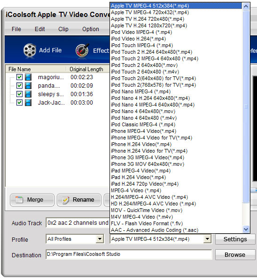Select iPhone MPEG-4 Video(*.mp4) option

tap(176, 131)
